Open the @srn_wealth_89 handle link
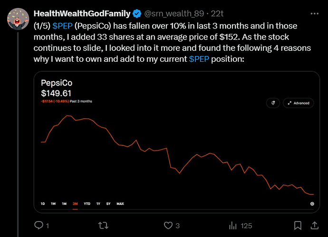Image resolution: width=328 pixels, height=237 pixels. tap(174, 14)
